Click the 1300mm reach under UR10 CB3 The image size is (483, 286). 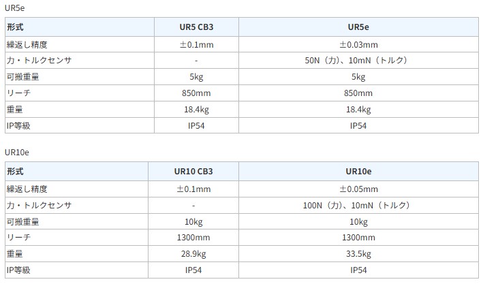pos(194,238)
